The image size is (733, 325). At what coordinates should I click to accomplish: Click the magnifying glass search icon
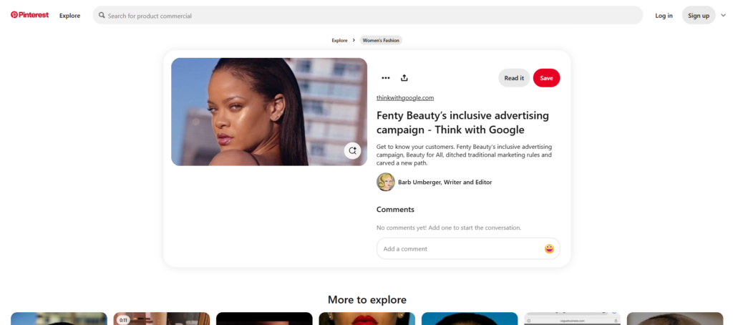point(102,16)
